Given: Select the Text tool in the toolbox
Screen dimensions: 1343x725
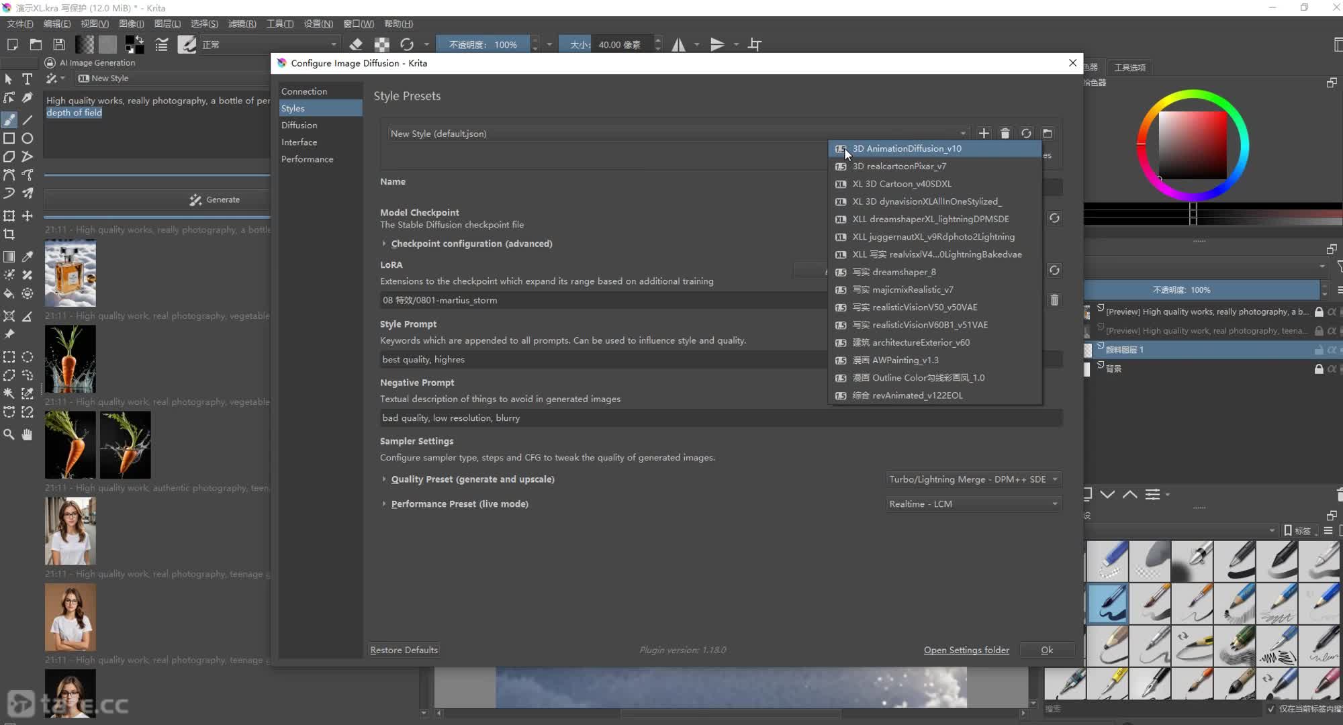Looking at the screenshot, I should (x=27, y=79).
